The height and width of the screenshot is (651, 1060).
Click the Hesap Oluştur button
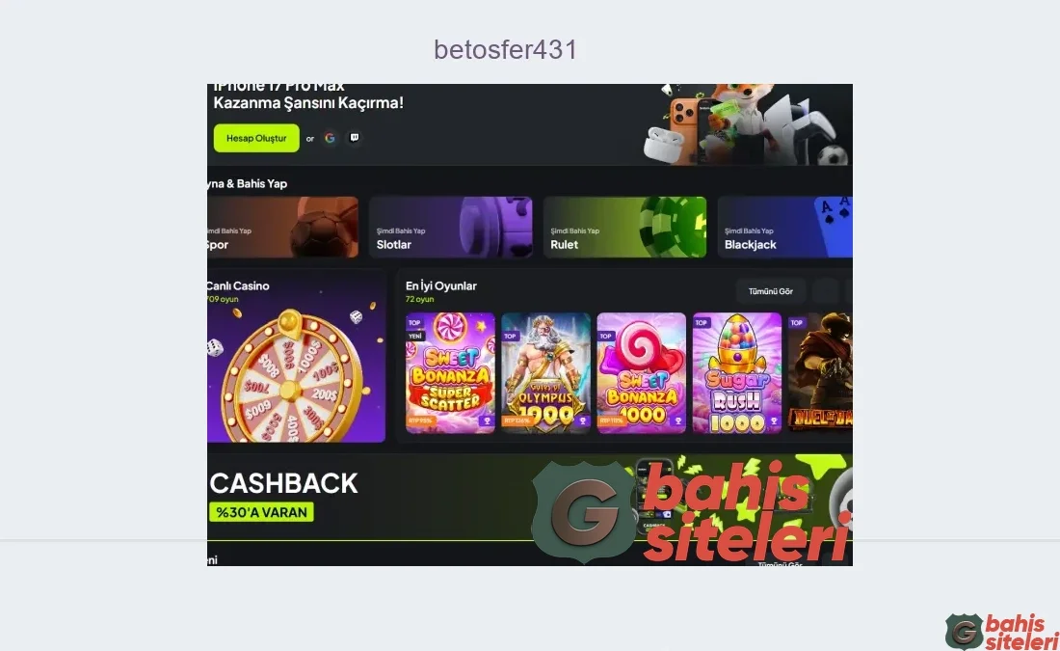(x=256, y=138)
